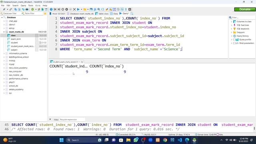The width and height of the screenshot is (256, 144).
Task: Run the query with the blue play icon
Action: coord(78,9)
